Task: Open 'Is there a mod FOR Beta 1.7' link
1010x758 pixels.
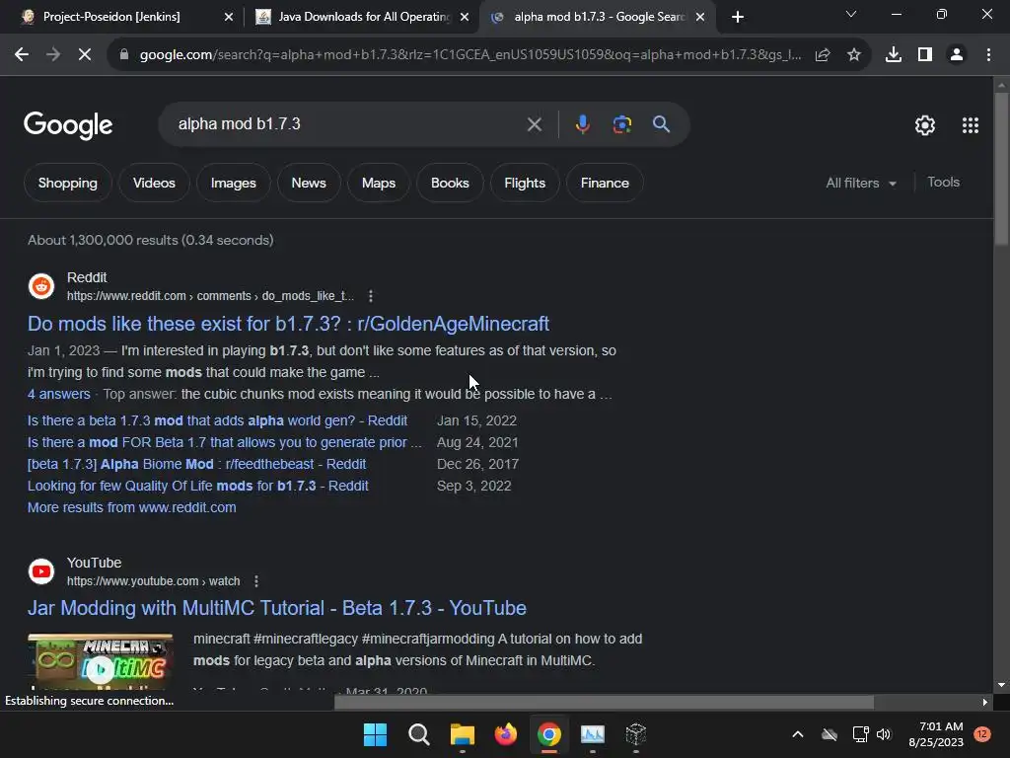Action: (224, 443)
